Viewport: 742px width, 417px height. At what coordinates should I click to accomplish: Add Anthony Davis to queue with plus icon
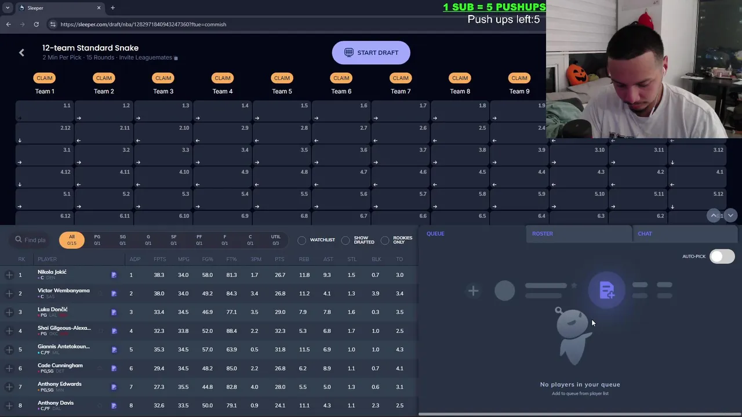point(9,405)
